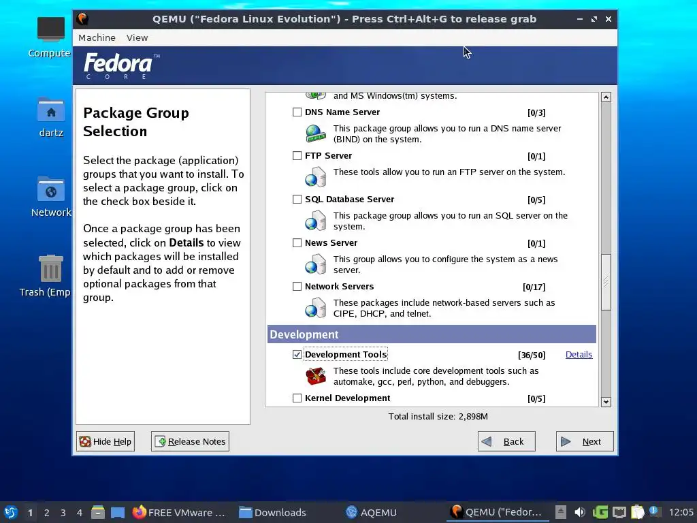Open the dartz home folder icon
The height and width of the screenshot is (523, 697).
pyautogui.click(x=50, y=110)
